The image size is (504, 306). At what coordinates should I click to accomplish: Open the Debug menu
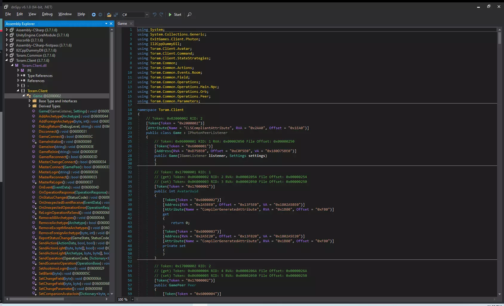47,14
